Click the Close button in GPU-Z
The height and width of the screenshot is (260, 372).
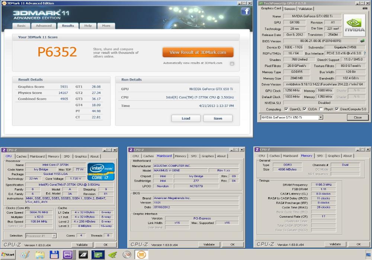(x=357, y=117)
